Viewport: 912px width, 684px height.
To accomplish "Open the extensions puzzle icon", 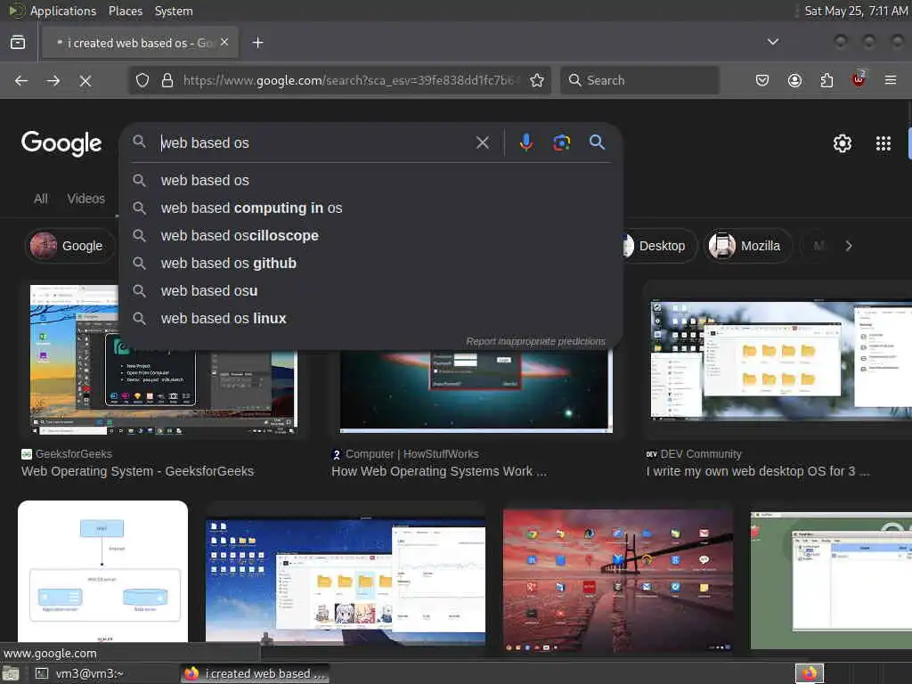I will (826, 80).
